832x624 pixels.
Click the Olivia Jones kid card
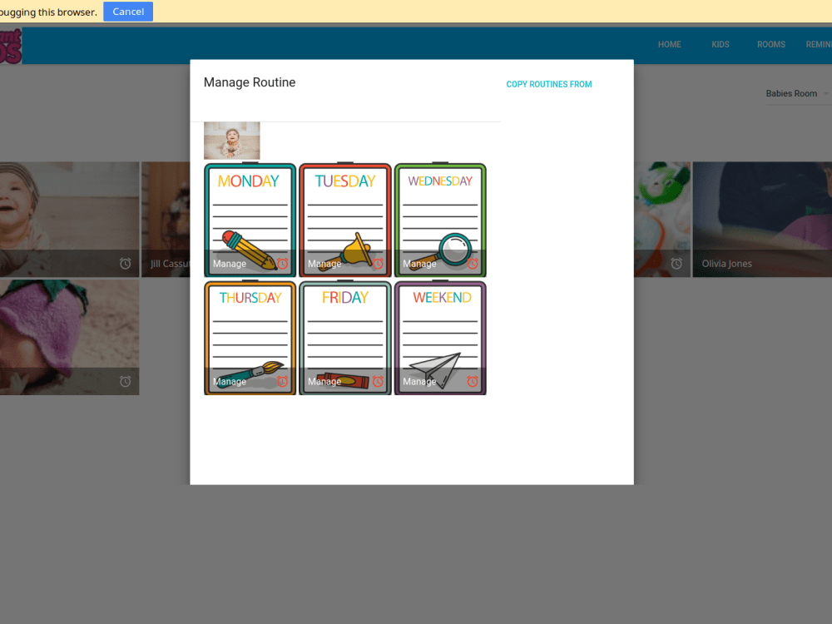pos(762,219)
